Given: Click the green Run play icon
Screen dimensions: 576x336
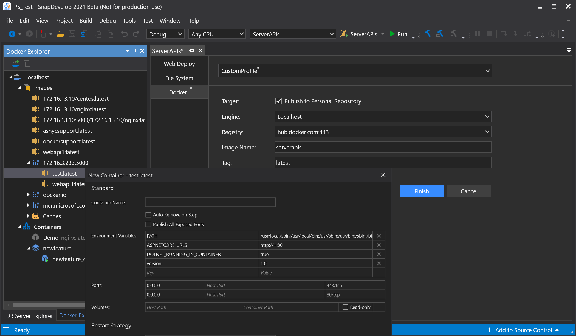Looking at the screenshot, I should point(392,34).
